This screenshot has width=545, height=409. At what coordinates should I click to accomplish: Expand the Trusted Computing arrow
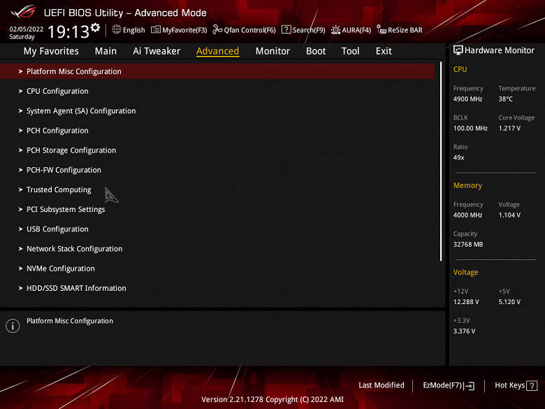click(x=20, y=189)
